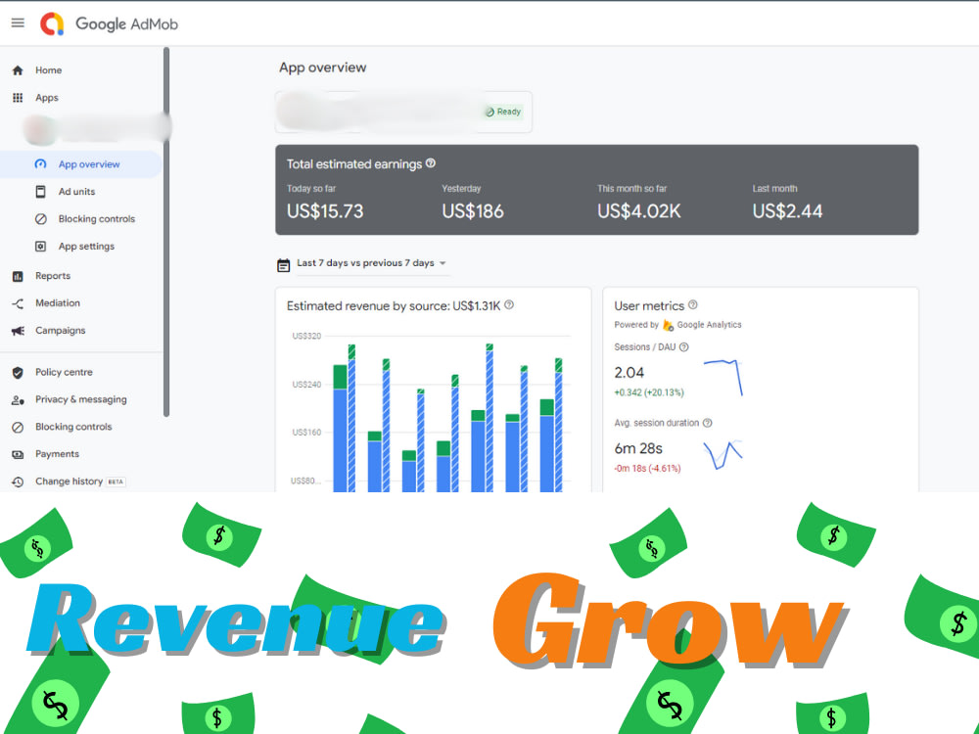
Task: Open help for Estimated revenue by source
Action: (x=509, y=305)
